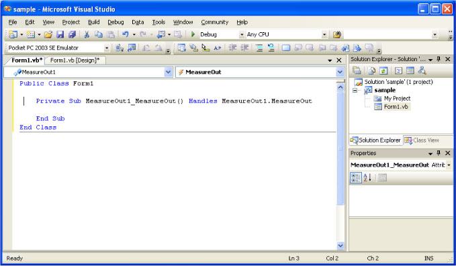This screenshot has height=266, width=456.
Task: Click the View Class Diagram icon
Action: 422,71
